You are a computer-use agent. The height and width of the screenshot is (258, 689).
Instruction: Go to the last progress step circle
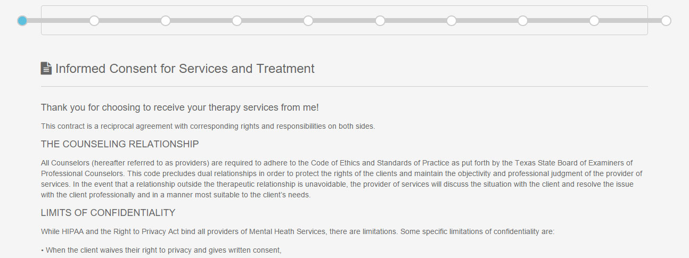pyautogui.click(x=666, y=21)
